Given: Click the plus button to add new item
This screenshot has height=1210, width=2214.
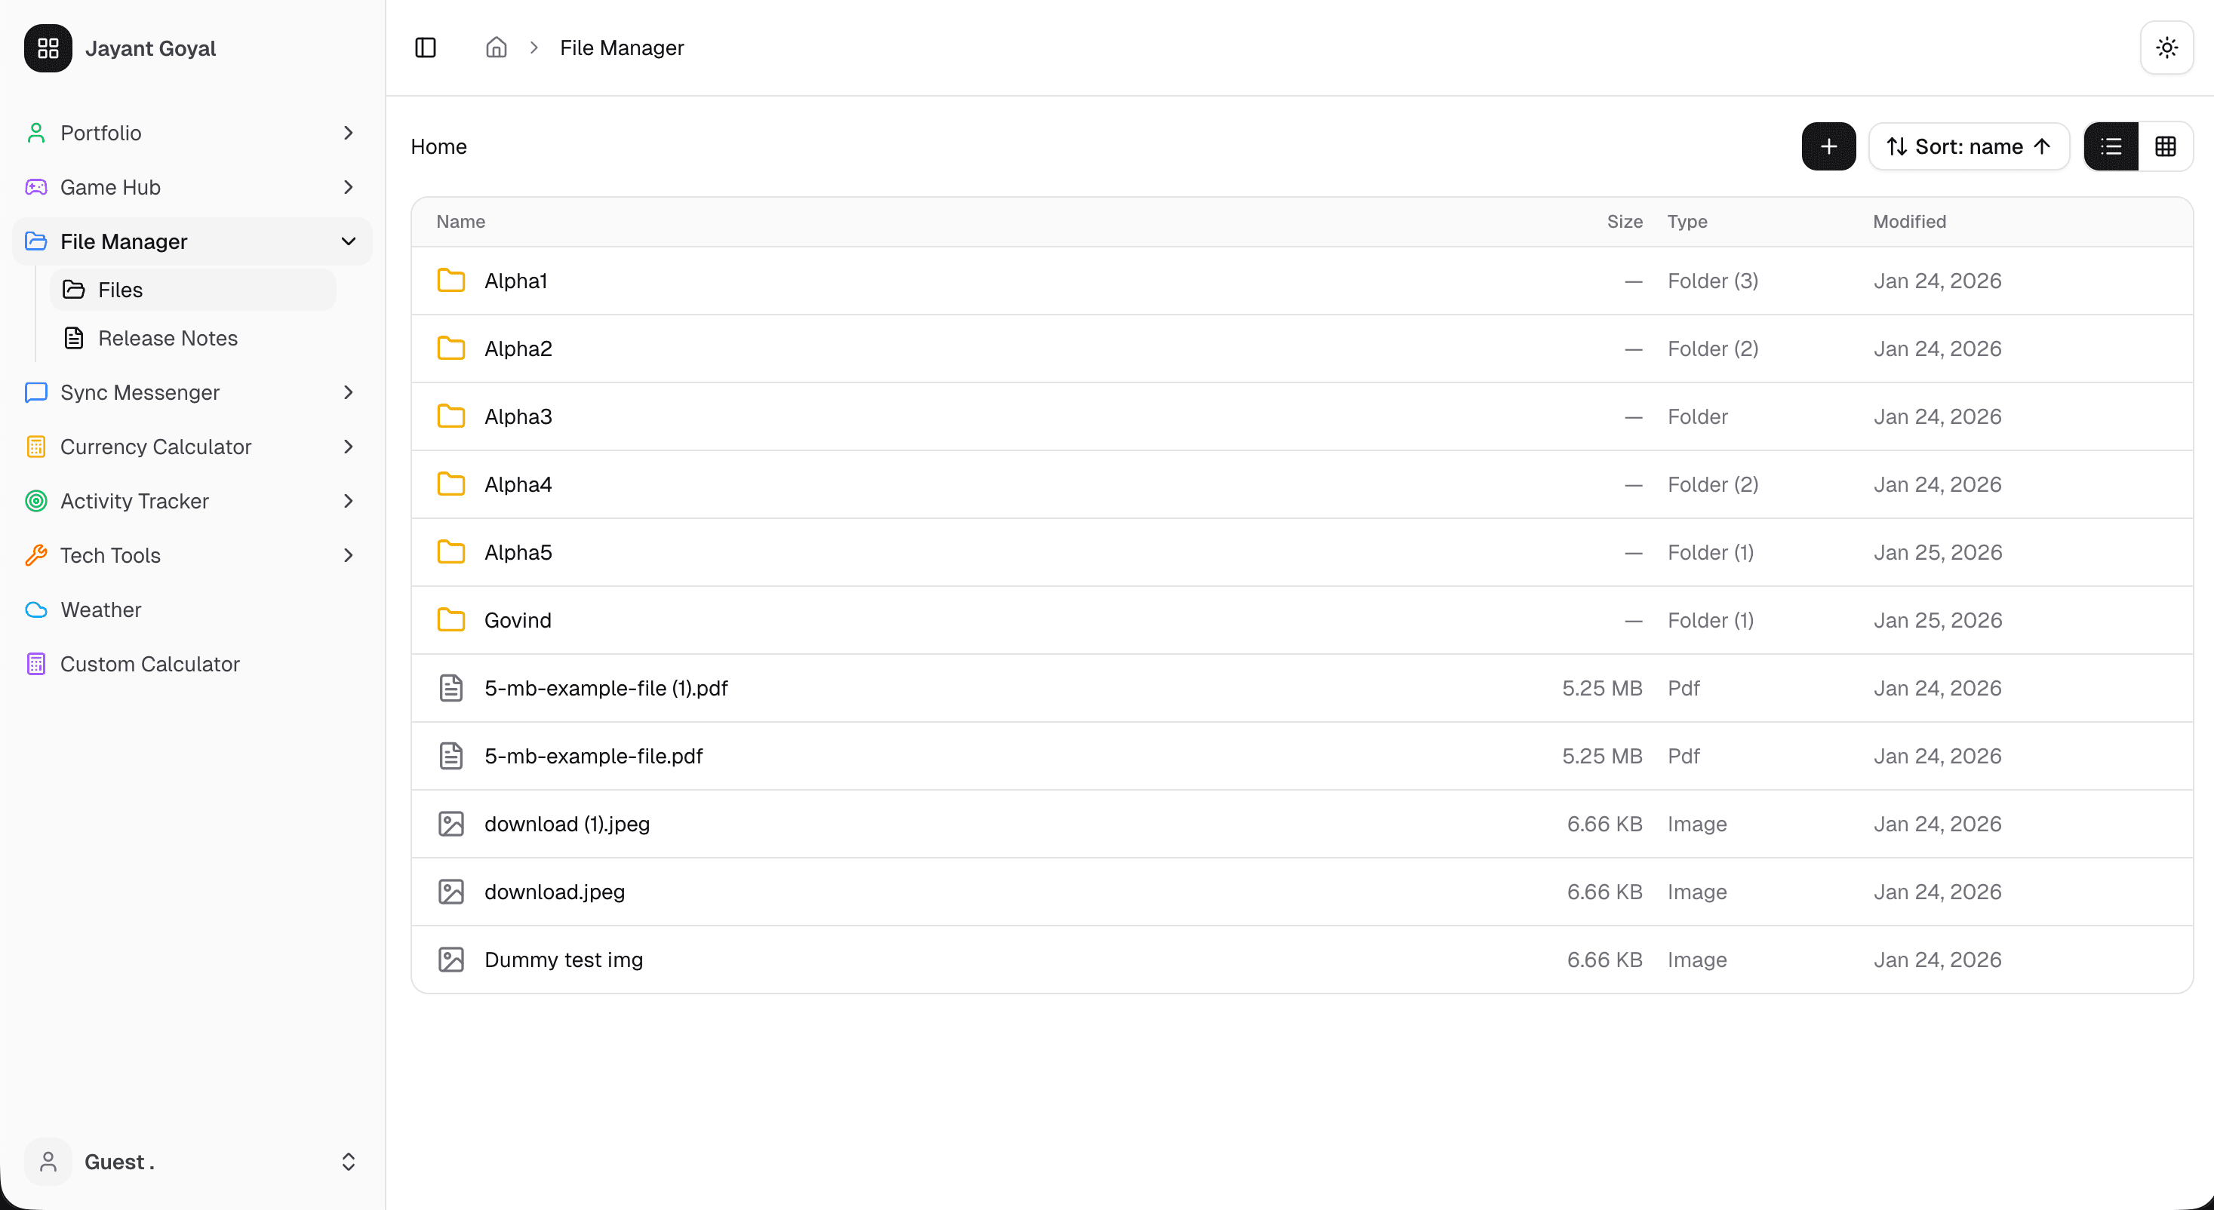Looking at the screenshot, I should (1828, 146).
